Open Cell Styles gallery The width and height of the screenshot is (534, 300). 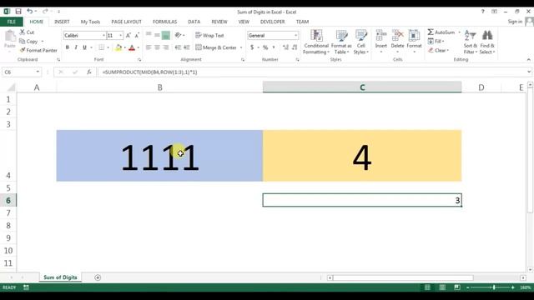tap(361, 42)
